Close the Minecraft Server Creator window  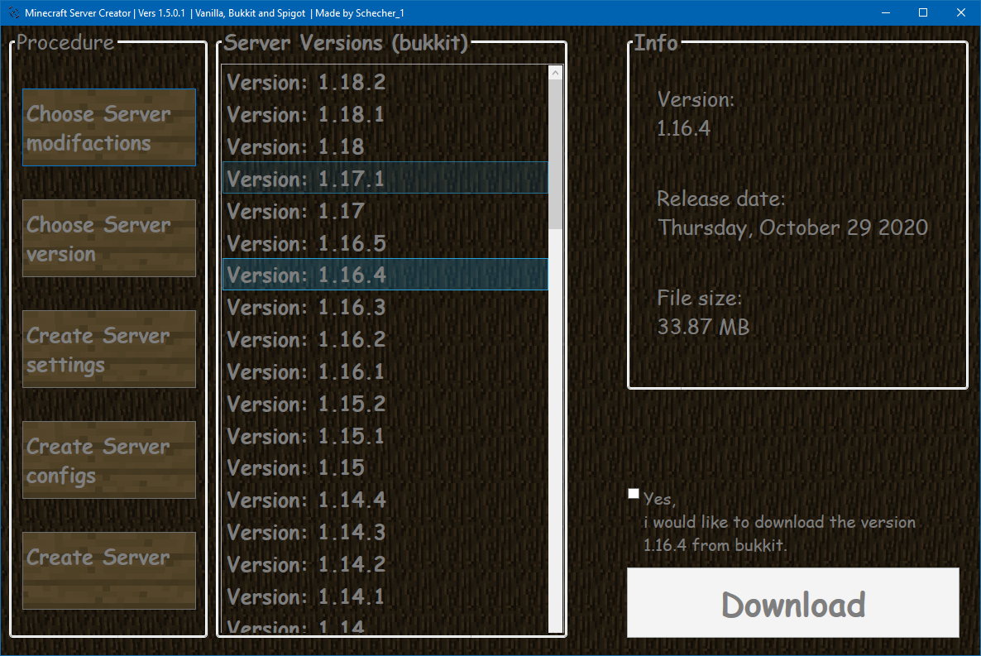click(961, 12)
